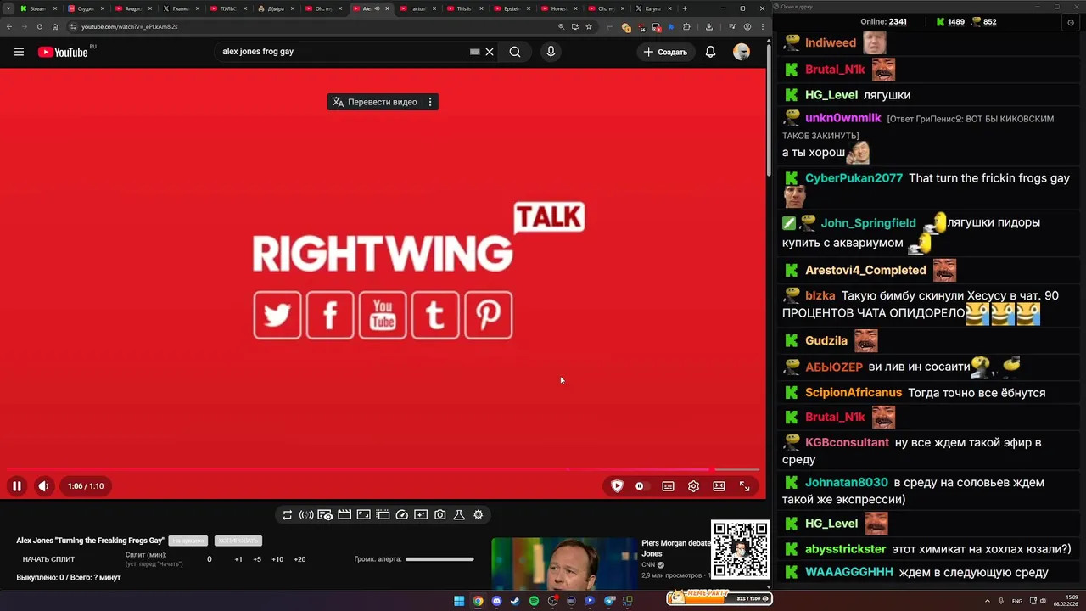Add +10 minutes to split
The height and width of the screenshot is (611, 1086).
tap(277, 559)
